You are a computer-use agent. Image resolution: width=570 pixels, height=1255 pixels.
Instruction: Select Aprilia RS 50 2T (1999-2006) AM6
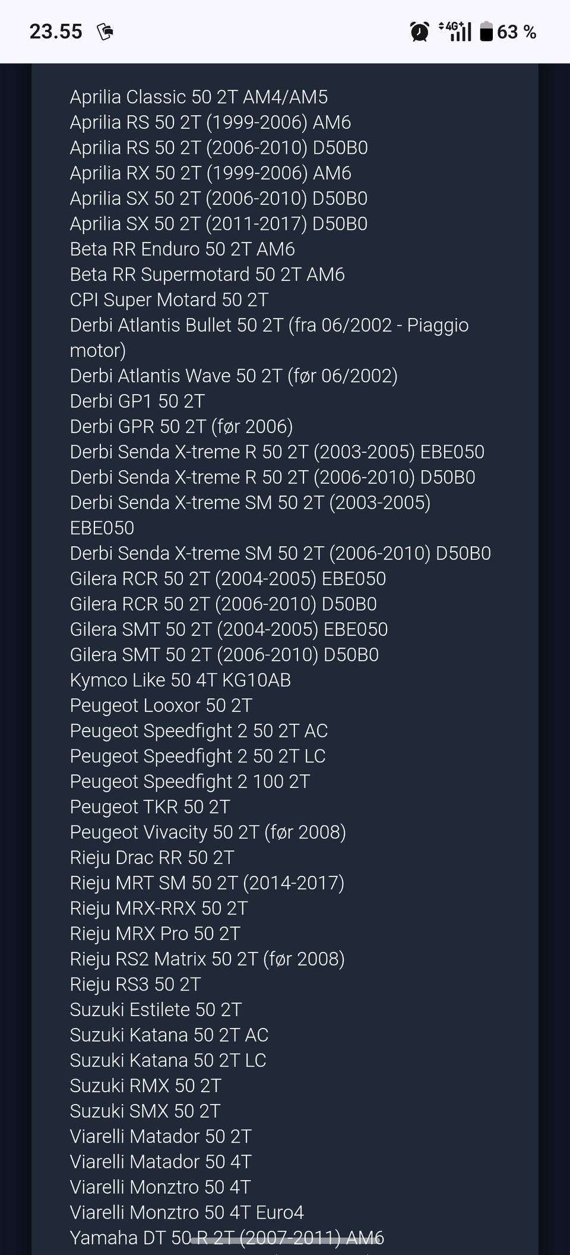210,122
